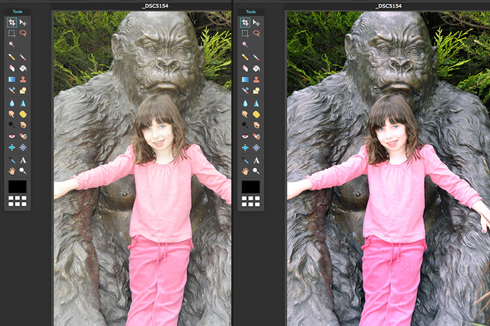The image size is (490, 326).
Task: Choose the red Lasso tool in left palette
Action: point(23,33)
